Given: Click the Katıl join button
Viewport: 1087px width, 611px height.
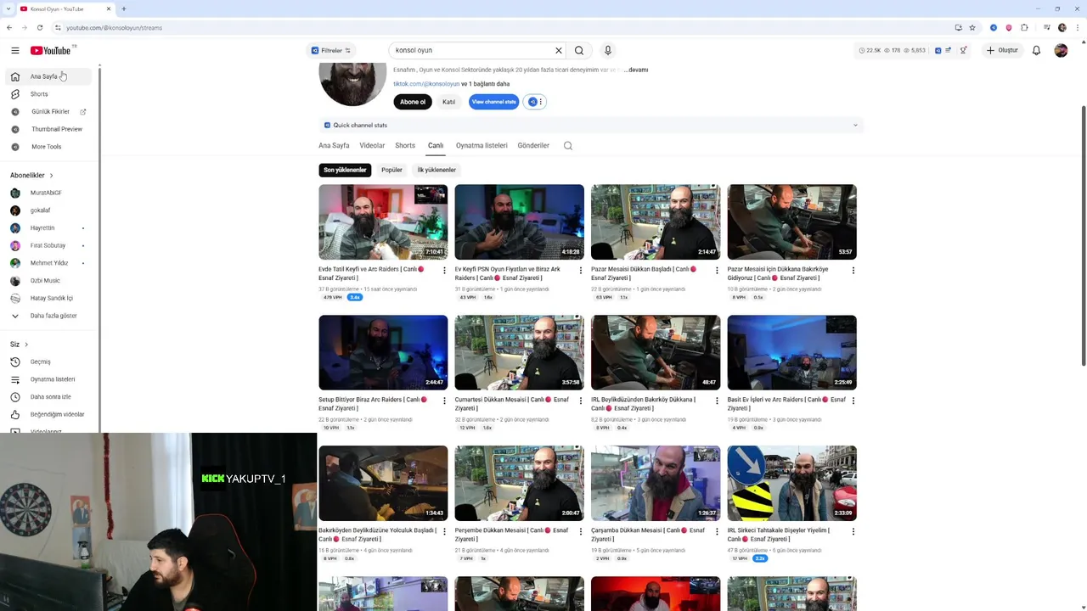Looking at the screenshot, I should (448, 102).
